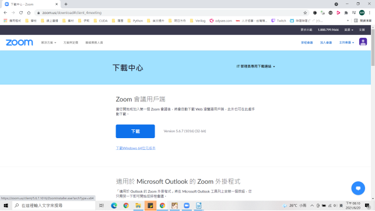This screenshot has width=375, height=211.
Task: Click the media control extension icon
Action: click(x=354, y=13)
